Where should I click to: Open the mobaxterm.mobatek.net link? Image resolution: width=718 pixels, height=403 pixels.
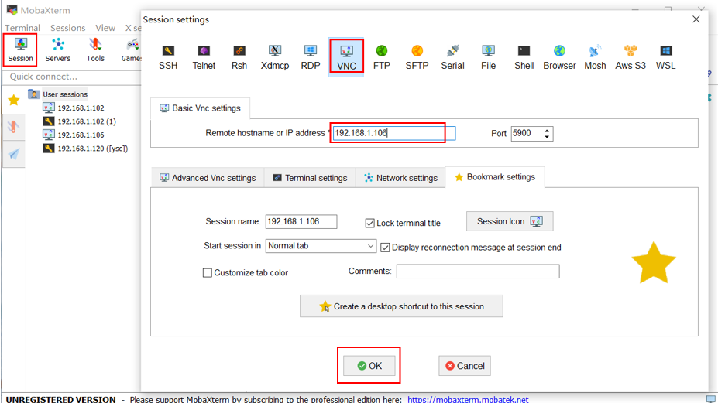[468, 399]
